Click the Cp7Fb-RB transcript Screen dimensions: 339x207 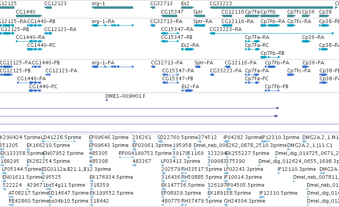tap(272, 53)
